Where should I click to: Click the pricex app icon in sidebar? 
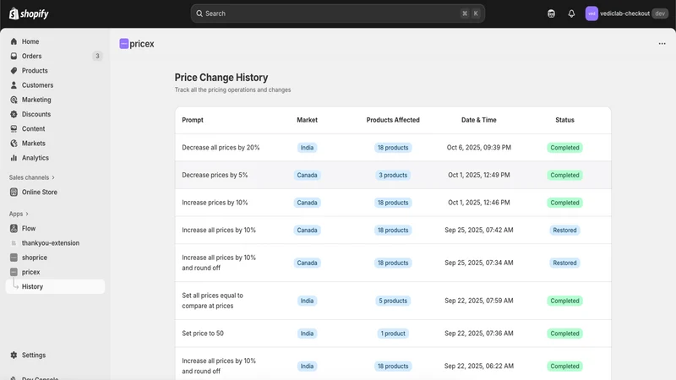click(x=14, y=272)
